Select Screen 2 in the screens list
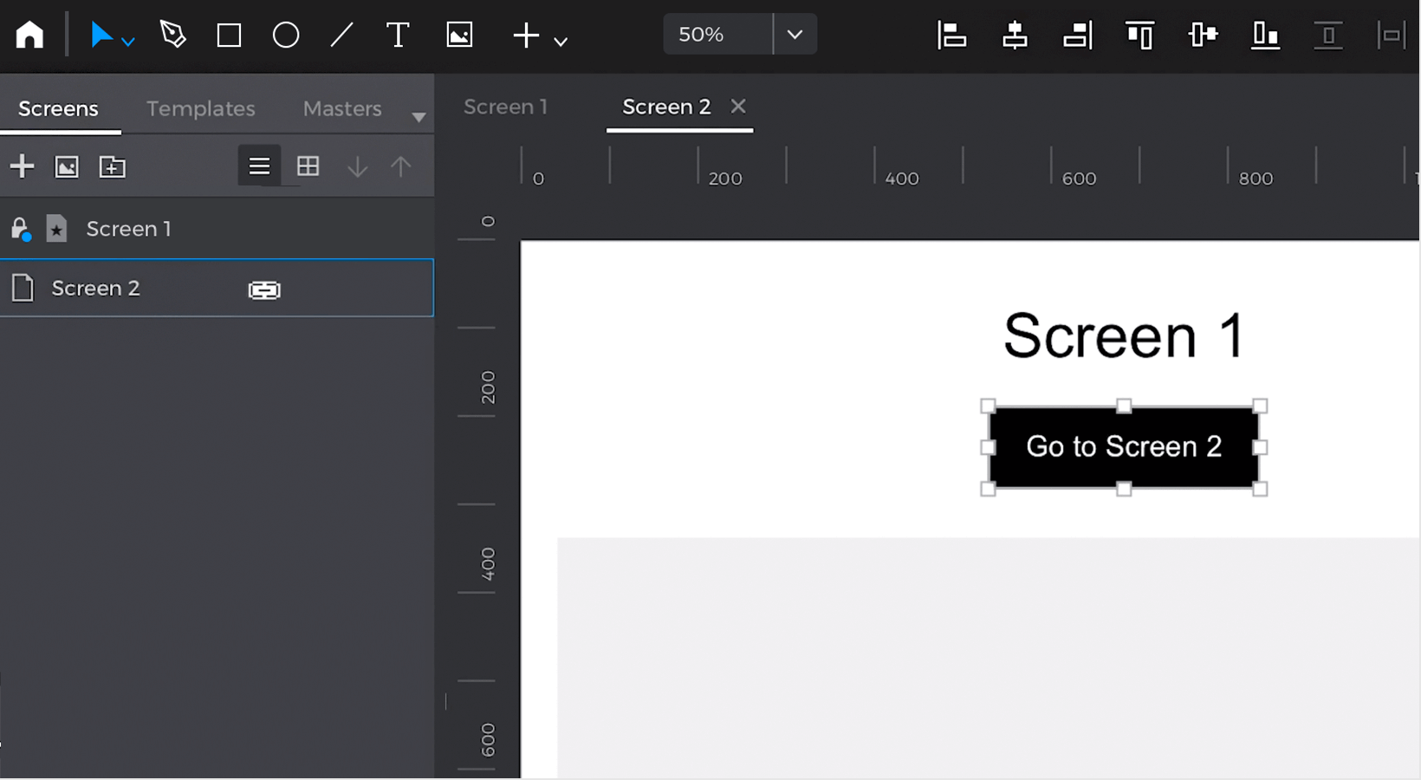 pos(217,288)
